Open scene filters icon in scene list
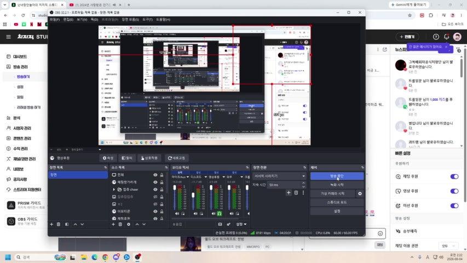The width and height of the screenshot is (467, 263). 67,224
